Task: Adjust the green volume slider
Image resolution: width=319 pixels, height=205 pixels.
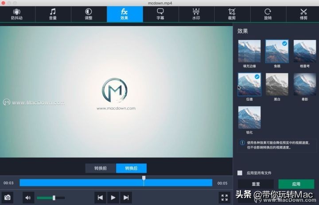Action: pyautogui.click(x=51, y=197)
